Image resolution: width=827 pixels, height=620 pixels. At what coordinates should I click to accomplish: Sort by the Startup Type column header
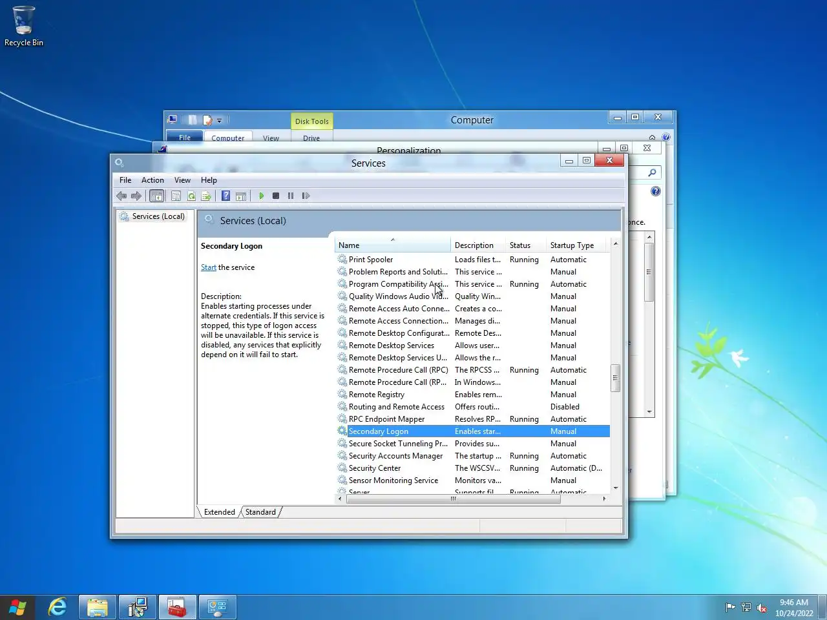tap(576, 245)
